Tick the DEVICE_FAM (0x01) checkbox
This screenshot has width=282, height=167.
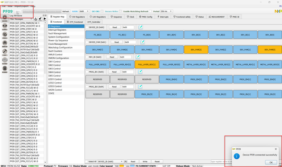click(x=87, y=42)
